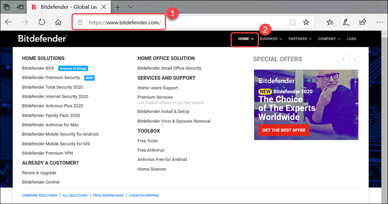Click the forward navigation arrow
The image size is (388, 204).
coord(25,22)
